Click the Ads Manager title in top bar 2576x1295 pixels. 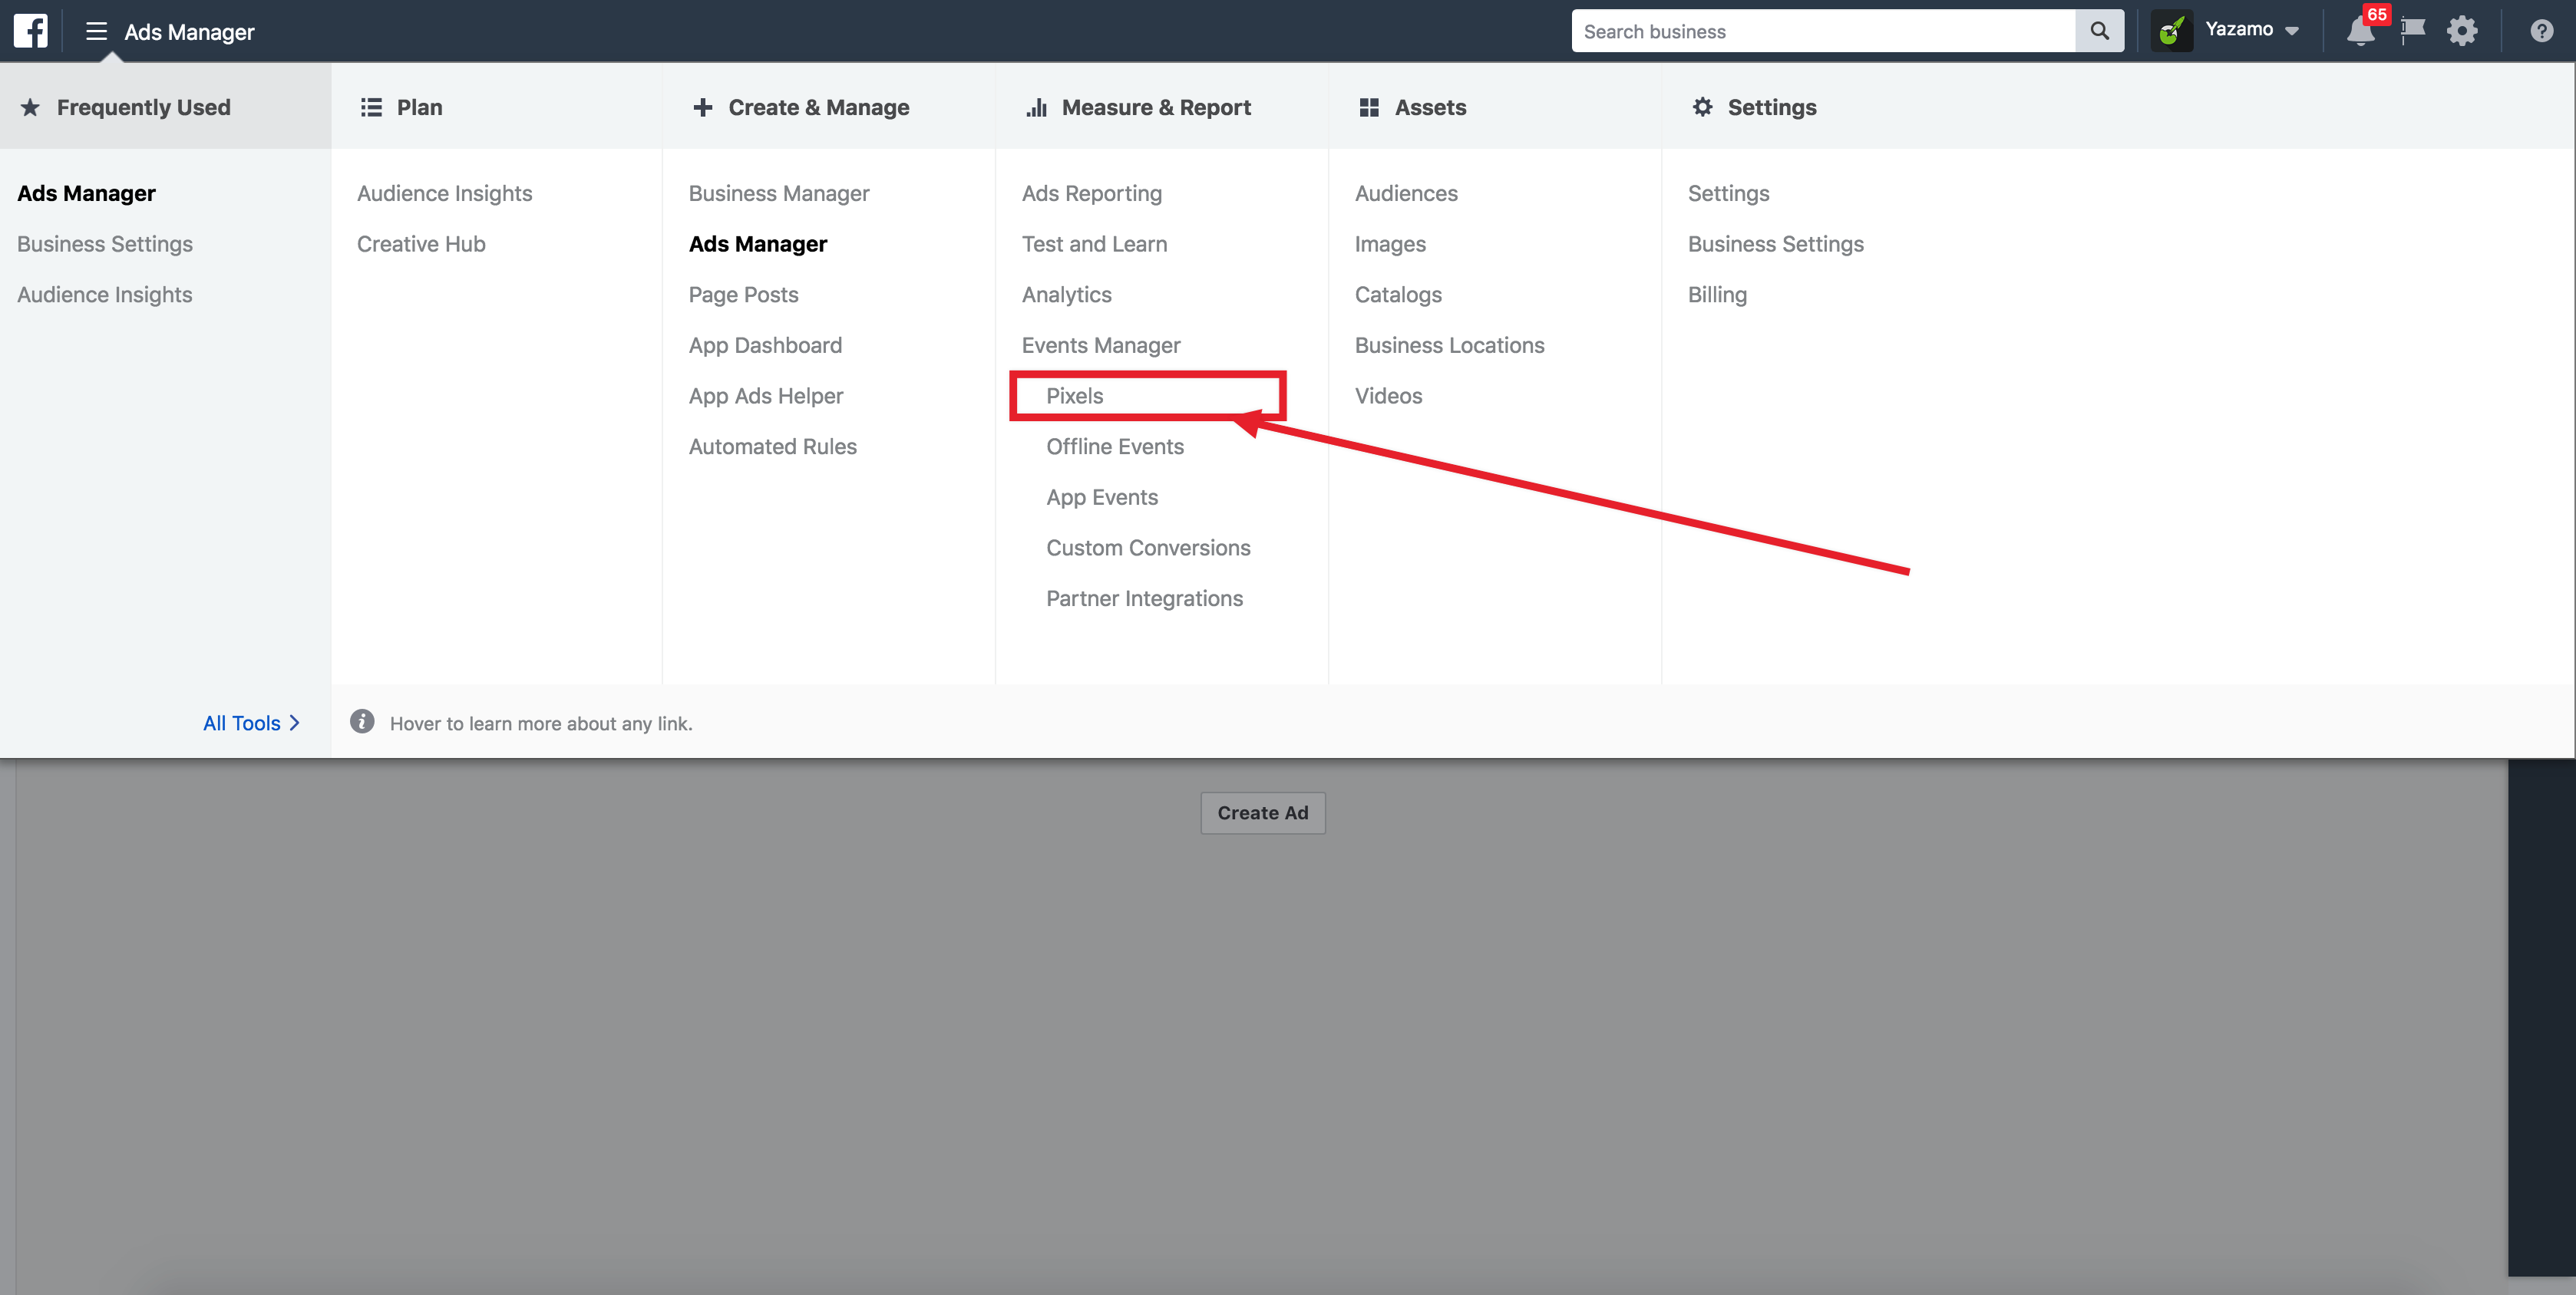tap(189, 32)
